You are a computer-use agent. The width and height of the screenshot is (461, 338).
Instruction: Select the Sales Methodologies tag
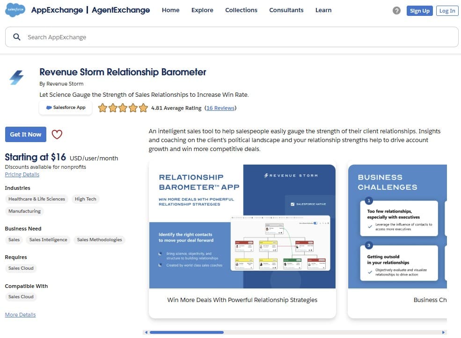(x=99, y=240)
